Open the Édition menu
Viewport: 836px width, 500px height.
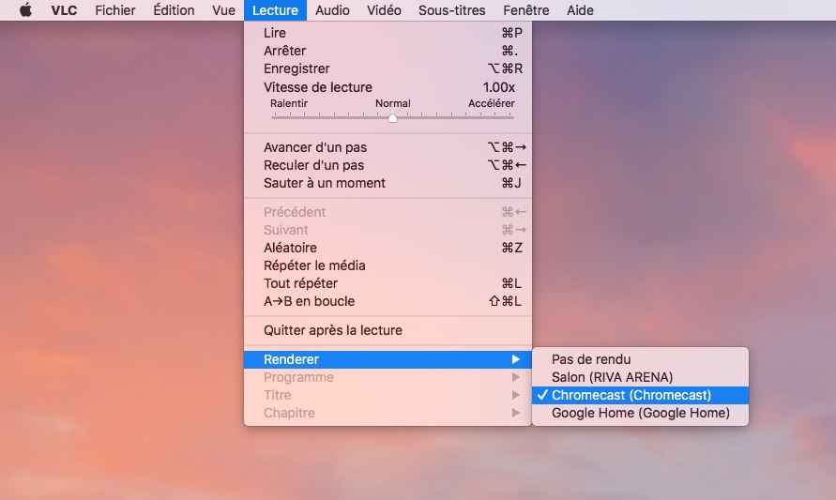(x=174, y=10)
